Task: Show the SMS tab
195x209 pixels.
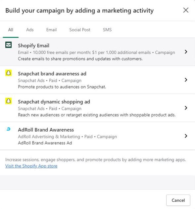Action: 107,30
